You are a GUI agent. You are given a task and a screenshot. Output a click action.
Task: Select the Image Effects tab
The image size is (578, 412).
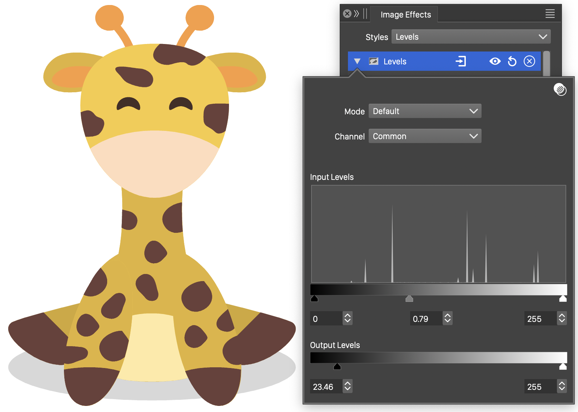(405, 15)
